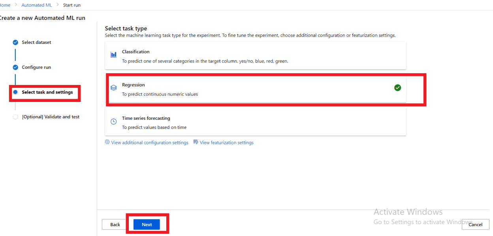
Task: Navigate to Automated ML breadcrumb
Action: coord(37,5)
